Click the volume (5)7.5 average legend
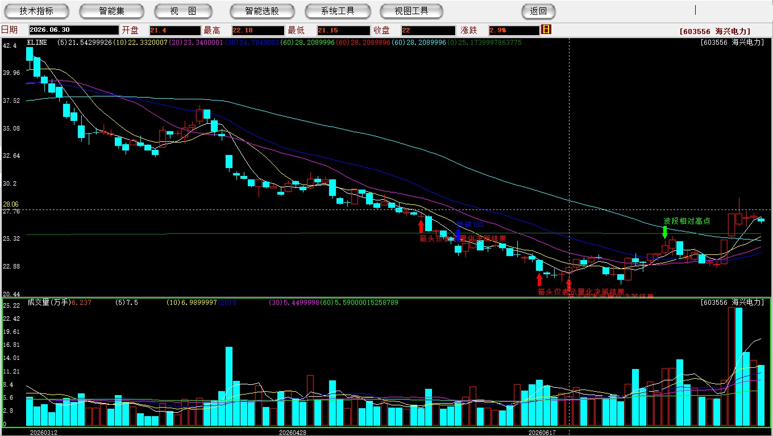This screenshot has height=436, width=773. coord(127,303)
